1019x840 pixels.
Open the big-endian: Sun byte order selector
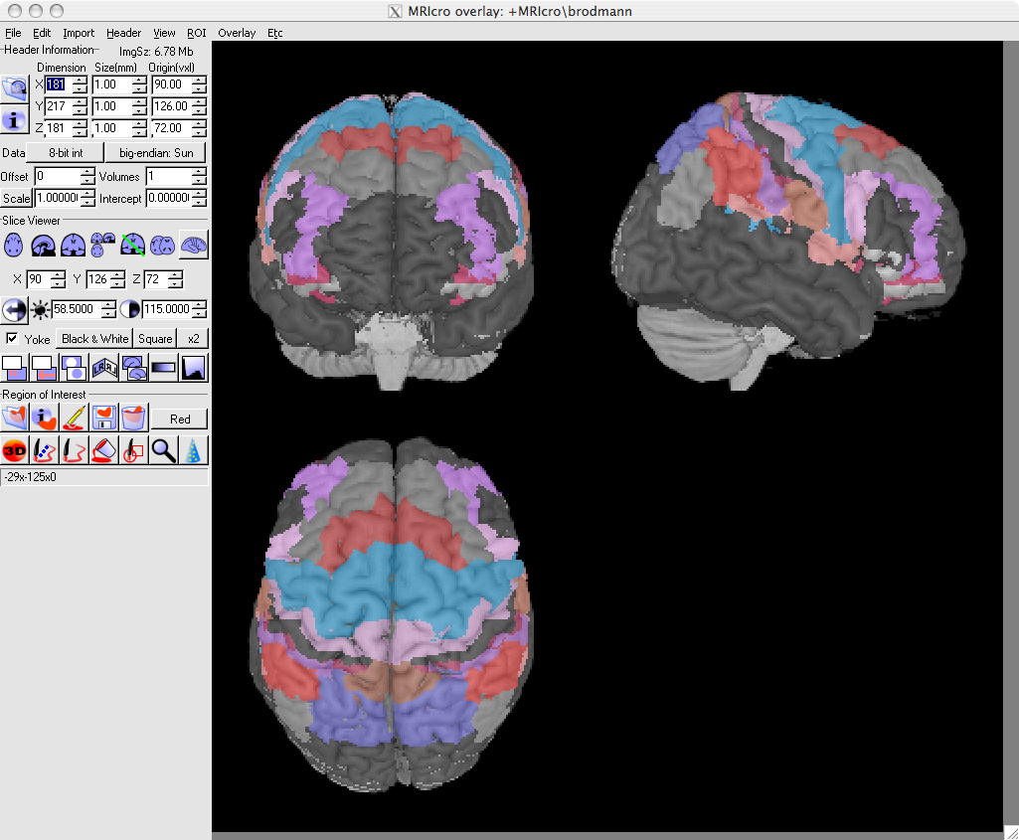tap(156, 153)
